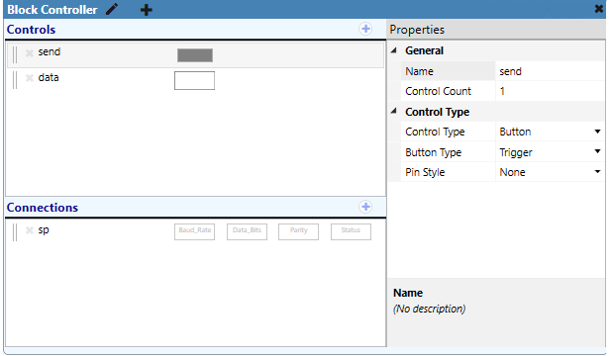Open the Button Type dropdown

click(597, 151)
